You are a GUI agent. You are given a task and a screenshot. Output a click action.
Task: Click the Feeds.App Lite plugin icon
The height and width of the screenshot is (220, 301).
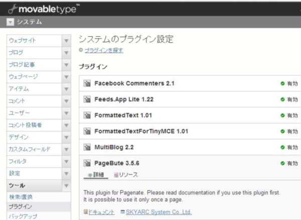(x=87, y=99)
